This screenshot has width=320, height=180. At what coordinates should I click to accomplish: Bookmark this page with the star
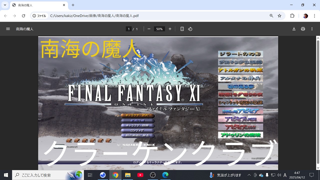tap(279, 16)
